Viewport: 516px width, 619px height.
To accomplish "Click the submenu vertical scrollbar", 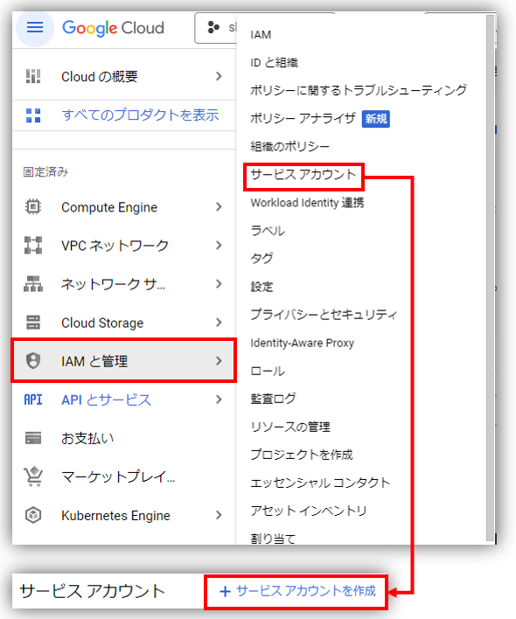I will pos(490,278).
